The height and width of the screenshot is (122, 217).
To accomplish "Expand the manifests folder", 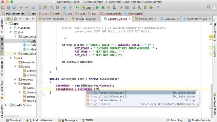I will pos(11,28).
